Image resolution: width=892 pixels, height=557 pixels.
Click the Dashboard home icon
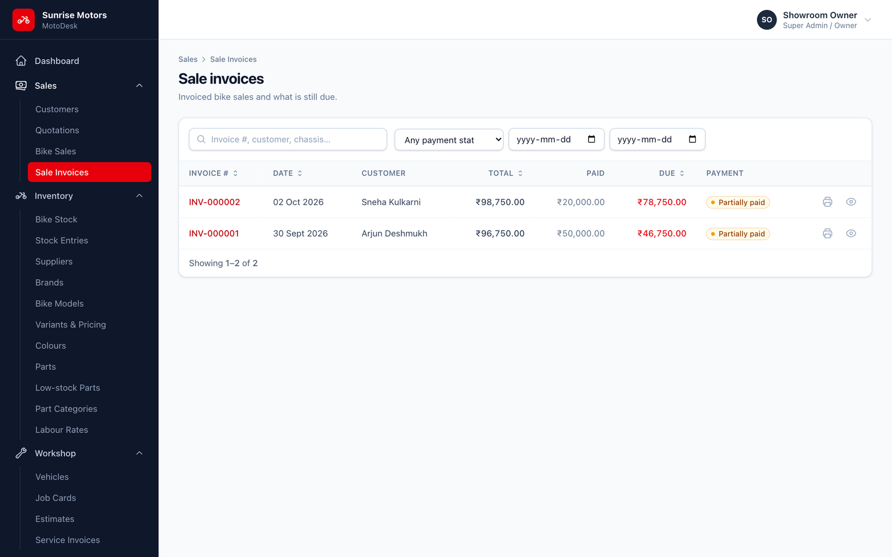(21, 61)
